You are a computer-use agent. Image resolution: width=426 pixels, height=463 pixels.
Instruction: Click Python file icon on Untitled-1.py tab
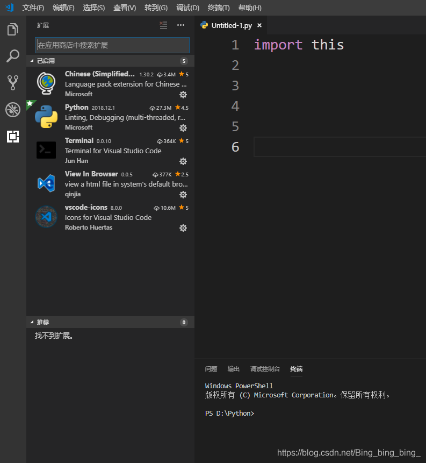pos(204,25)
